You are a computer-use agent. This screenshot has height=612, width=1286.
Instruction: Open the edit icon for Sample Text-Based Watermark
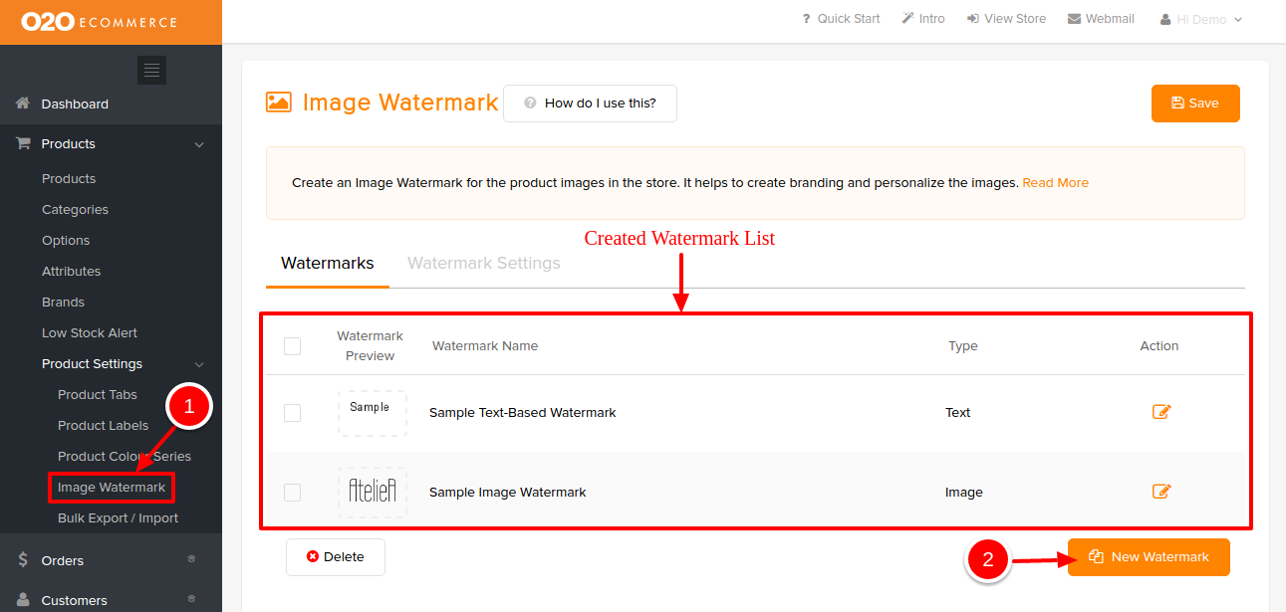[1160, 410]
